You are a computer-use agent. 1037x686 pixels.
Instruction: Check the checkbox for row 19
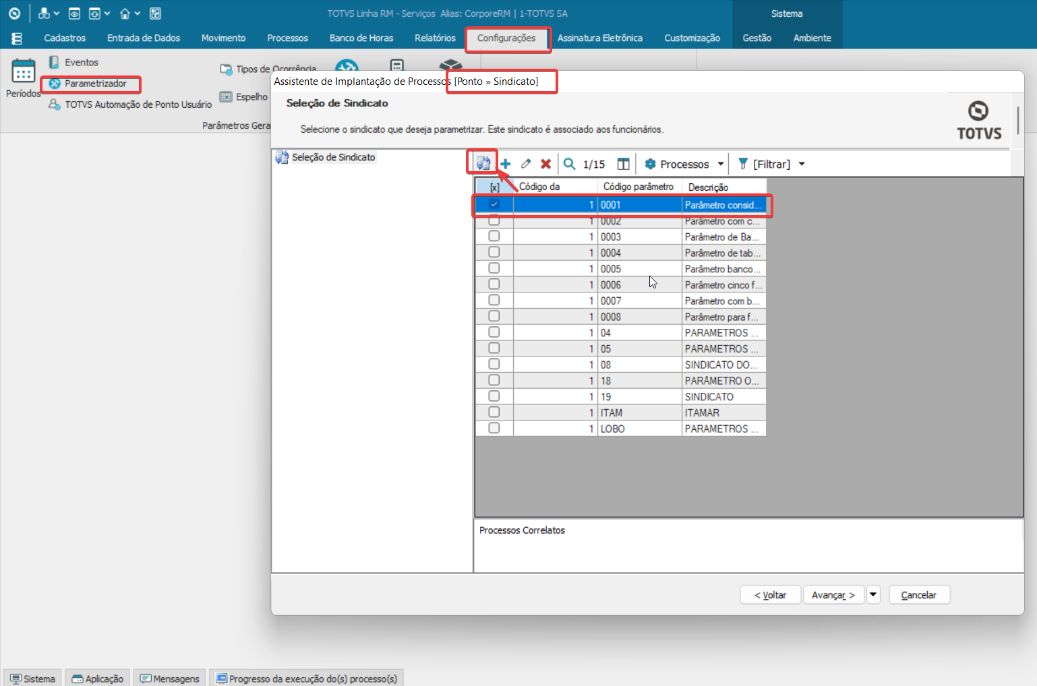[x=494, y=396]
